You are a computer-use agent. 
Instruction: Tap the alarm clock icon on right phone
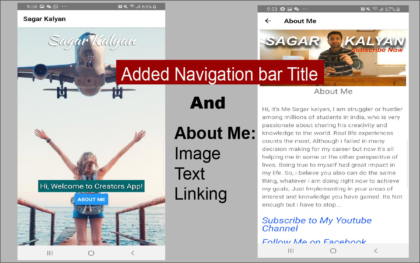[x=363, y=9]
